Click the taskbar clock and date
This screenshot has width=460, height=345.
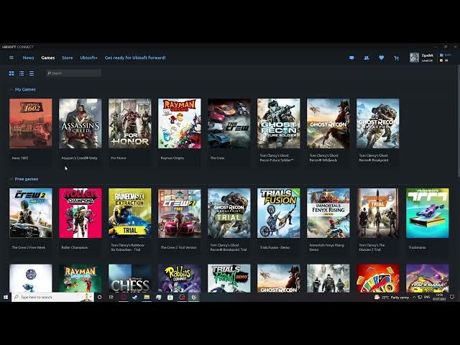click(439, 297)
